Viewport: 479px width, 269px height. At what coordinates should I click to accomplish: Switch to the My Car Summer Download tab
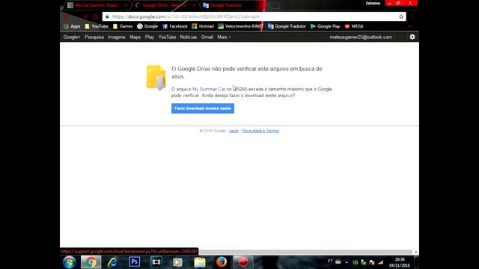(x=97, y=5)
